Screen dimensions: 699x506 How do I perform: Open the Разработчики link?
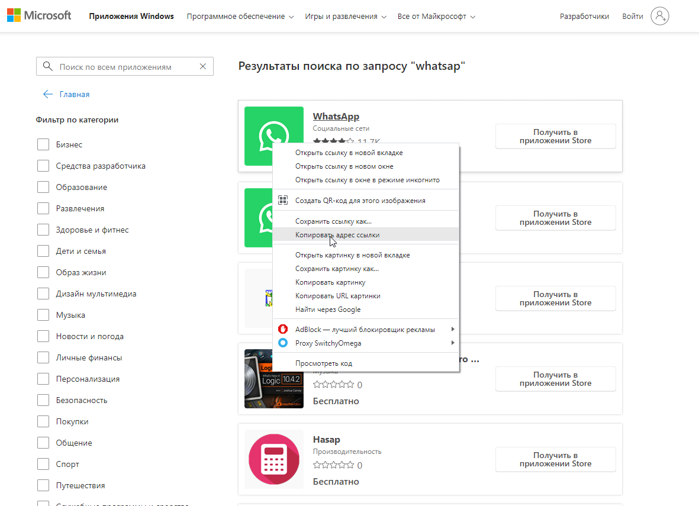pos(584,17)
